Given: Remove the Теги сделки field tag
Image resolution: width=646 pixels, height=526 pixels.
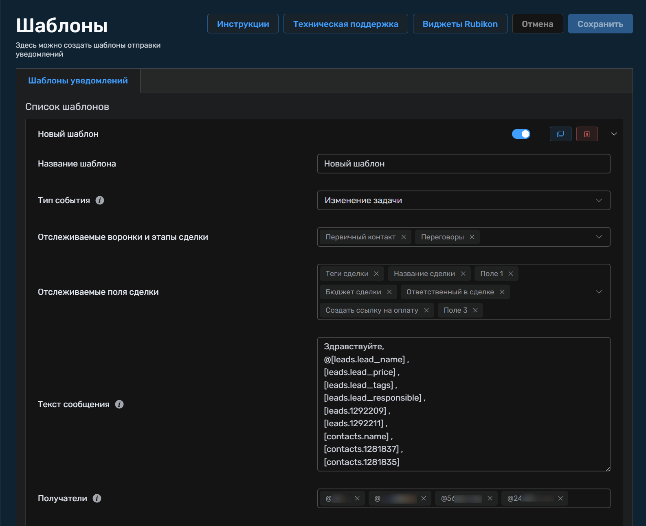Looking at the screenshot, I should click(376, 274).
